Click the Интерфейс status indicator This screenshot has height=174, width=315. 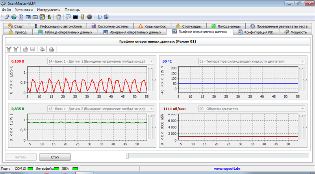pos(56,169)
